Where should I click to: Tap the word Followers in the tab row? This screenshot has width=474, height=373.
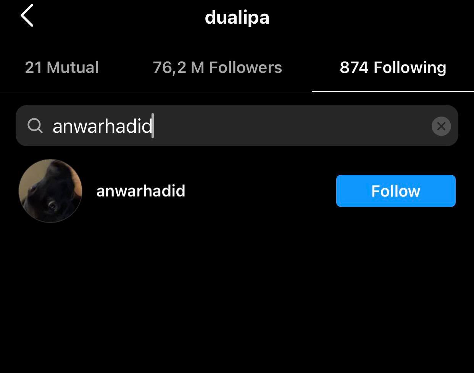click(x=245, y=68)
